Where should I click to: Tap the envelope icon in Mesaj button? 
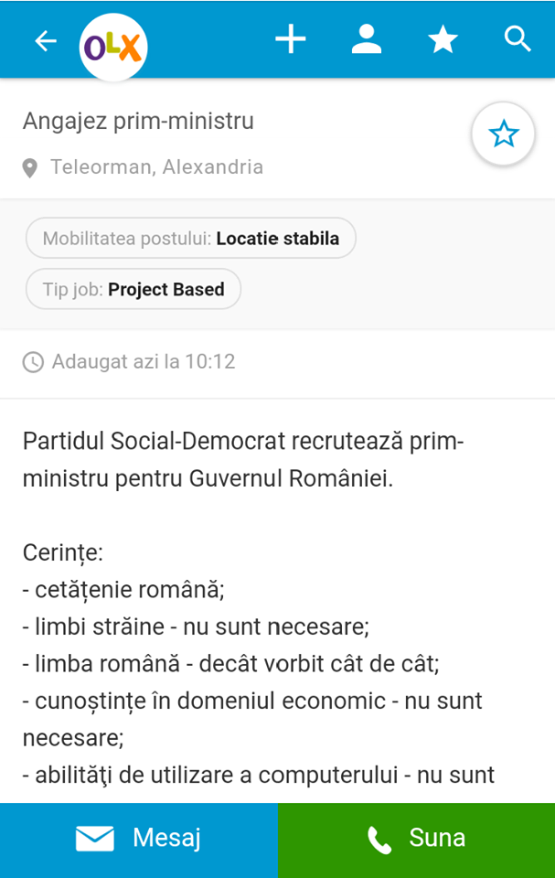(95, 838)
